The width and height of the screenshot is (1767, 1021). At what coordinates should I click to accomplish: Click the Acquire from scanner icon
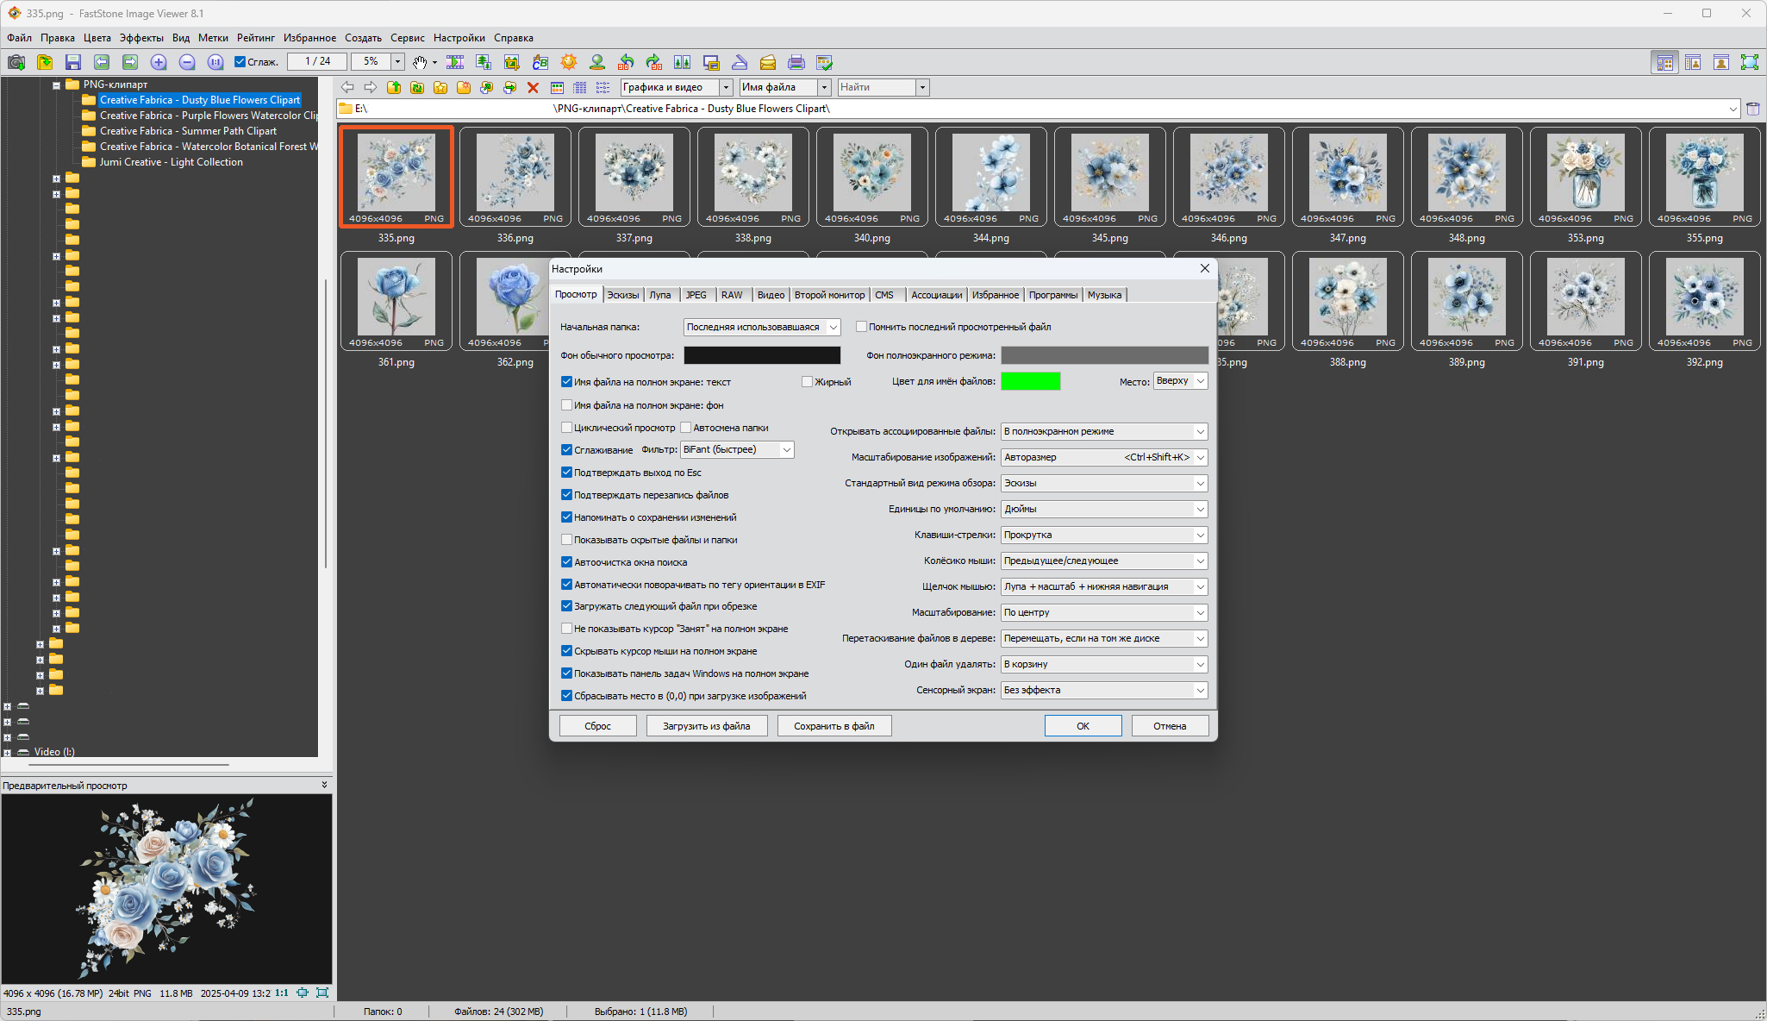coord(740,62)
